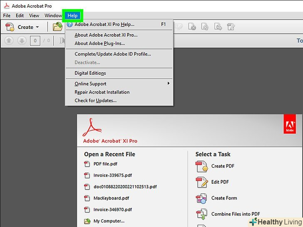Open Digital Editions from Help menu
This screenshot has width=303, height=227.
tap(119, 73)
